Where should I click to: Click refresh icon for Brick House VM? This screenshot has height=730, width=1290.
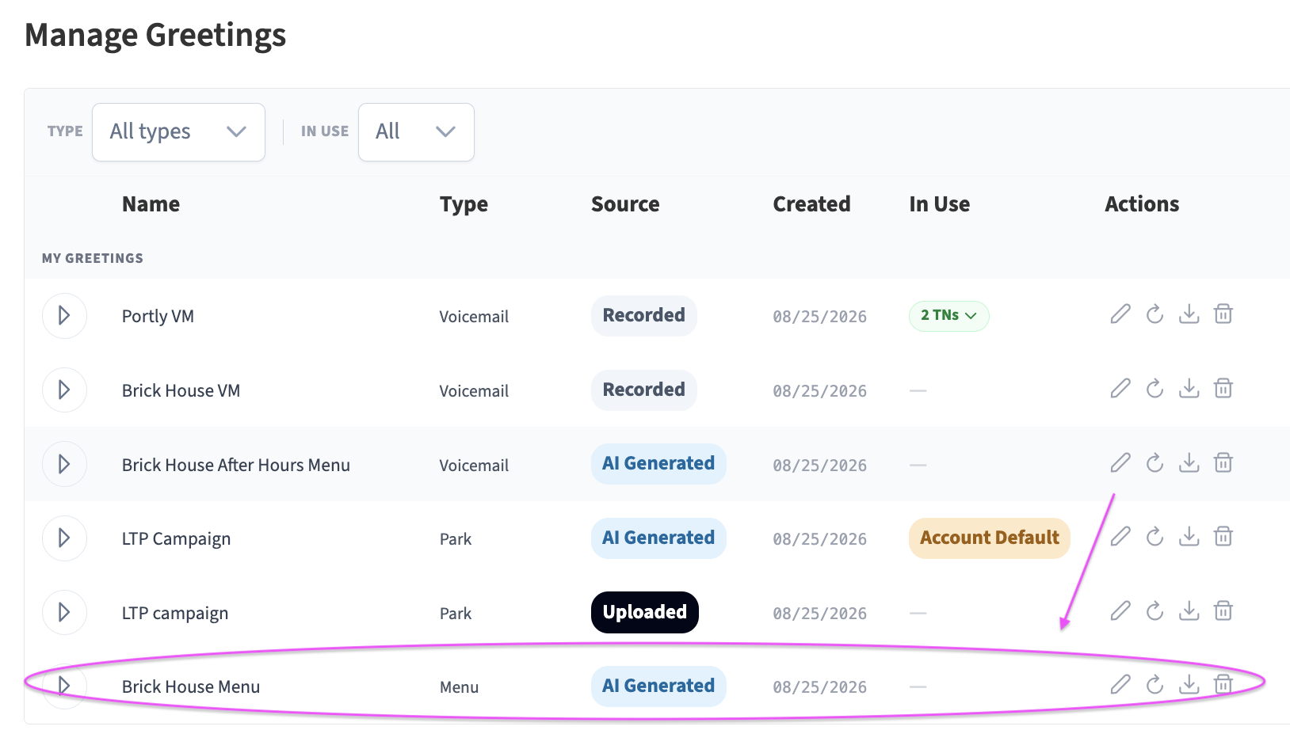coord(1155,389)
